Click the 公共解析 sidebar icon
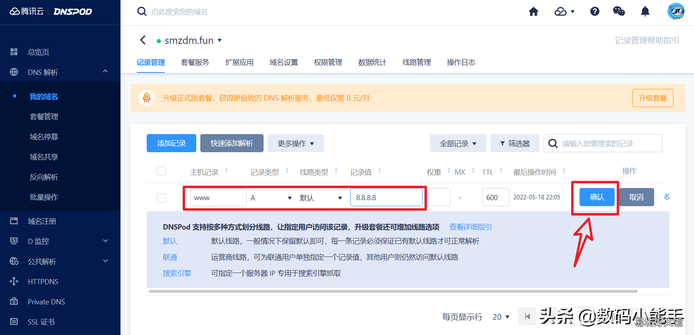 point(14,261)
